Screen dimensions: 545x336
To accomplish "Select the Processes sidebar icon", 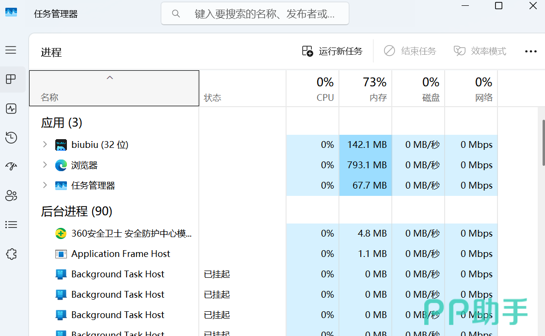I will click(11, 79).
